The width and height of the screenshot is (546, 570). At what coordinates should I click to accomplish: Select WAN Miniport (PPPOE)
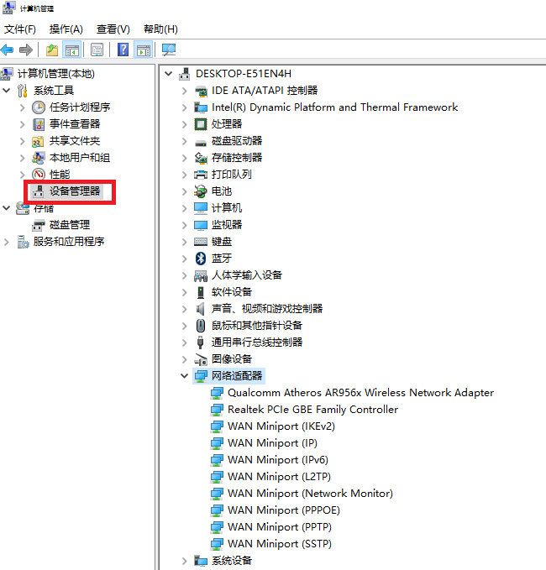coord(284,510)
